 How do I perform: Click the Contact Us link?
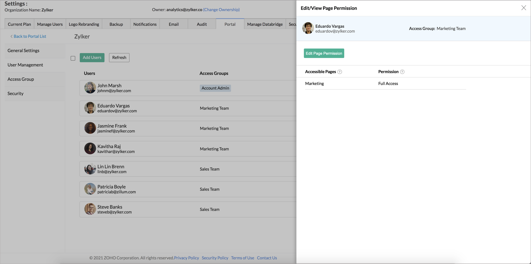coord(267,258)
